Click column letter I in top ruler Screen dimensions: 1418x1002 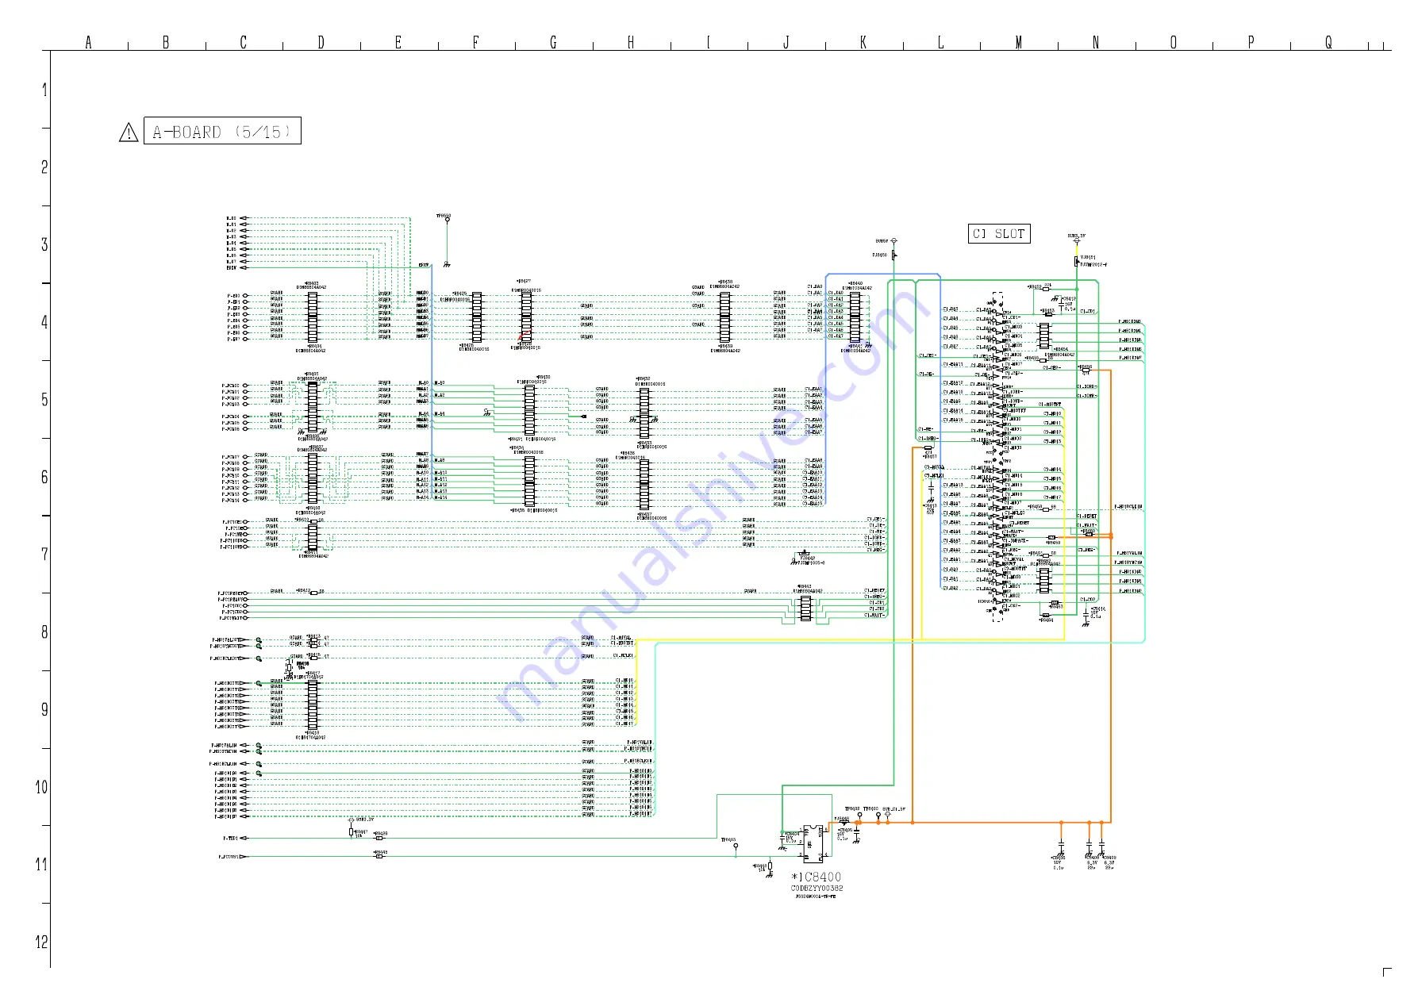pos(709,43)
